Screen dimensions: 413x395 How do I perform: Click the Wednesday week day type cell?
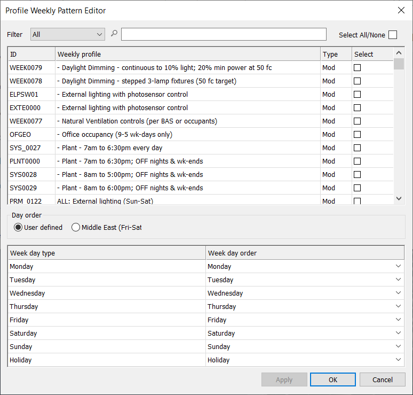click(107, 293)
